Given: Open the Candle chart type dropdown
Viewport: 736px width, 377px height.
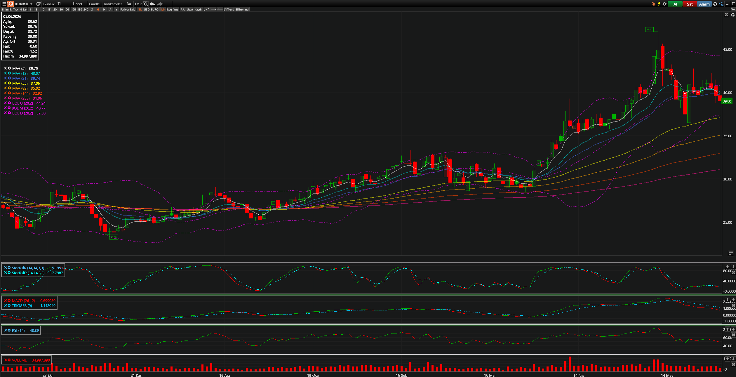Looking at the screenshot, I should [x=94, y=4].
